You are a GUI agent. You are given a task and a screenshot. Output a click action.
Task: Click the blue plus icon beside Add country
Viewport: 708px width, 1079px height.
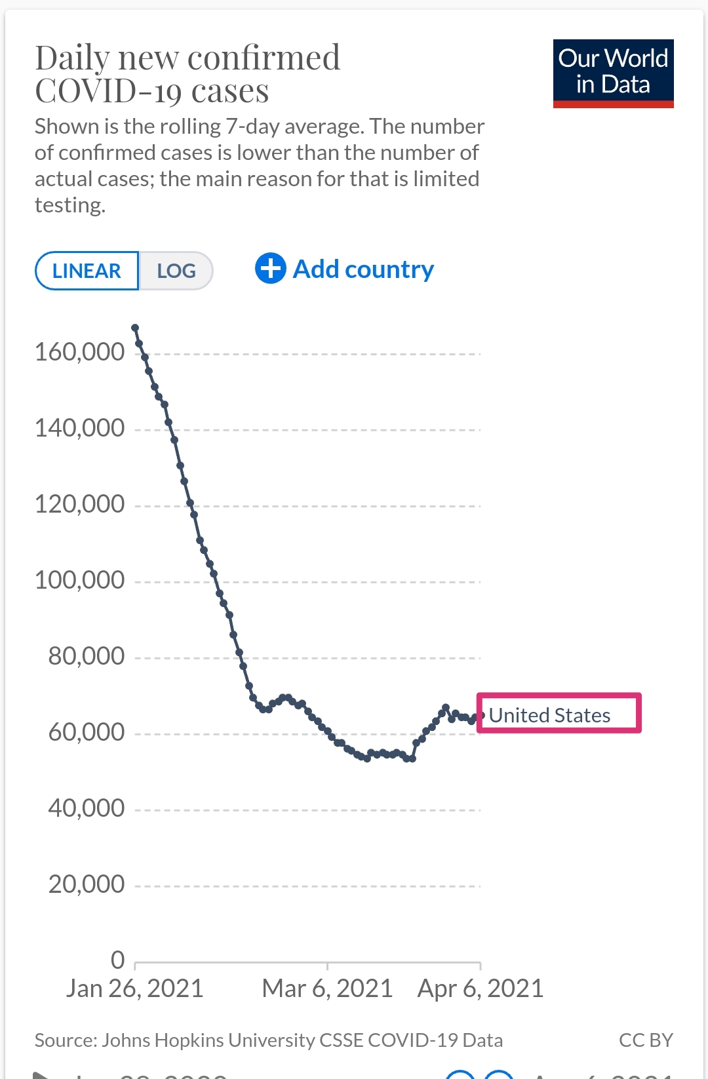[x=270, y=269]
